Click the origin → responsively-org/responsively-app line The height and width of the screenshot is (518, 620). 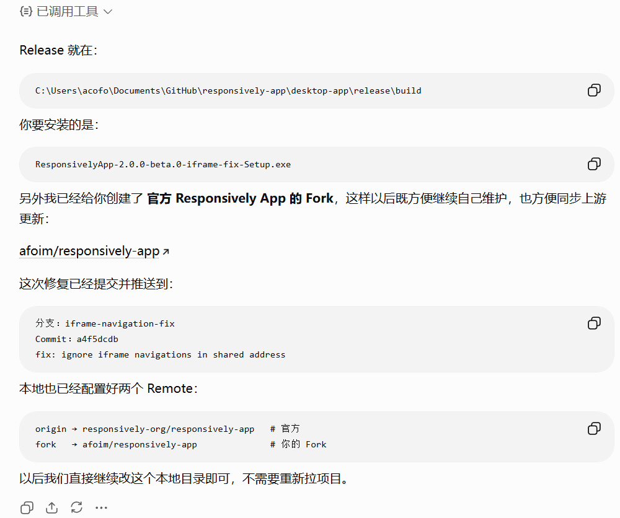tap(167, 429)
